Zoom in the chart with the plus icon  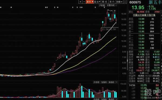[x=80, y=2]
